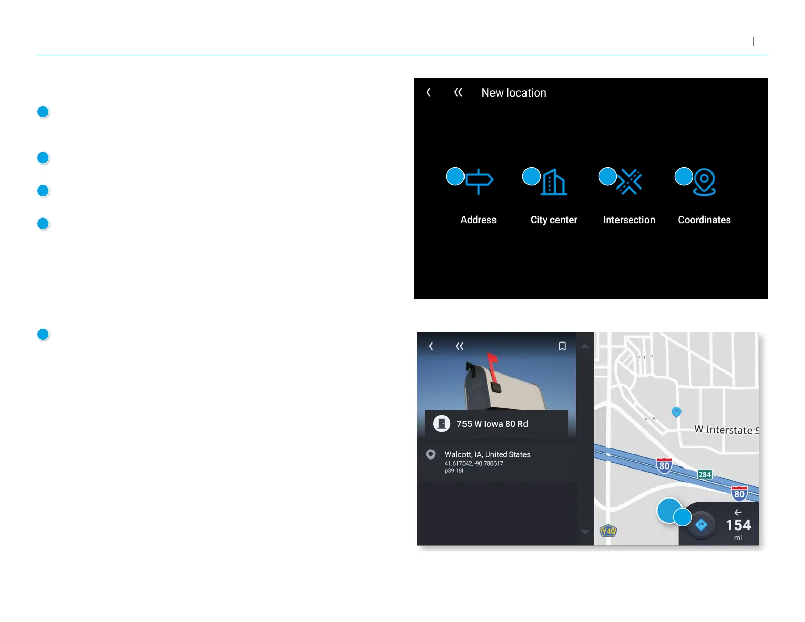Image resolution: width=805 pixels, height=622 pixels.
Task: Open the Intersection crossing-roads icon
Action: coord(630,181)
